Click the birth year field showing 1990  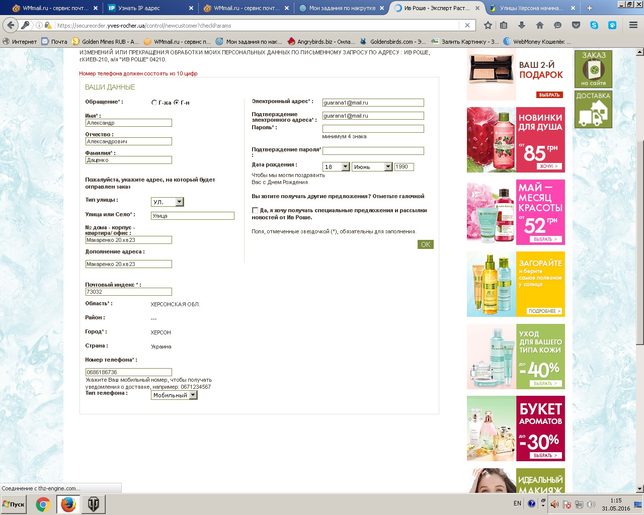coord(404,167)
